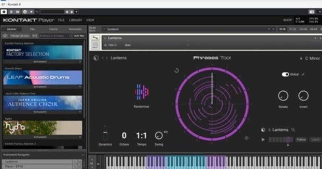Viewport: 322px width, 169px height.
Task: Click the play button in the phrase preview
Action: pos(263,140)
